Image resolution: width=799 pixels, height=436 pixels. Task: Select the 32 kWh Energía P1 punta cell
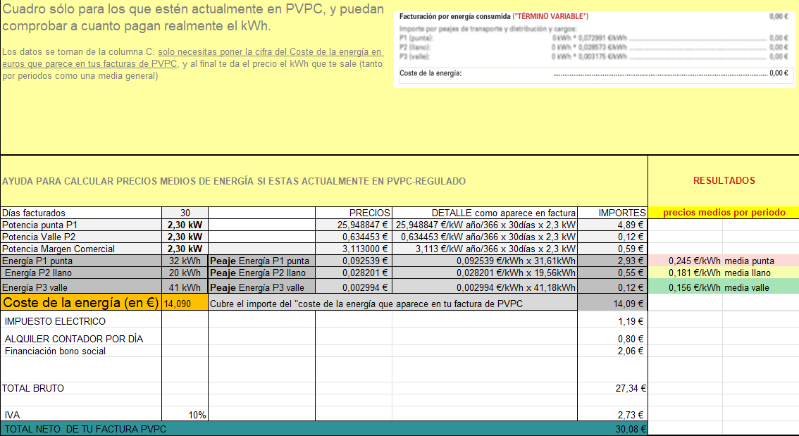[x=185, y=261]
